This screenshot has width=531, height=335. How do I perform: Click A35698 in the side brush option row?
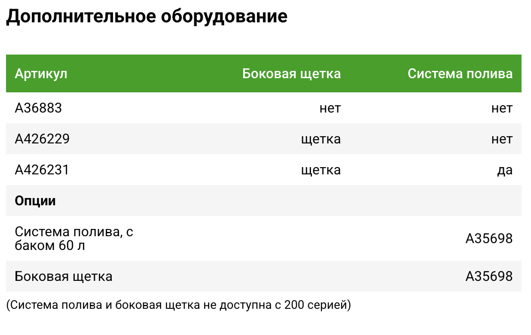point(489,276)
